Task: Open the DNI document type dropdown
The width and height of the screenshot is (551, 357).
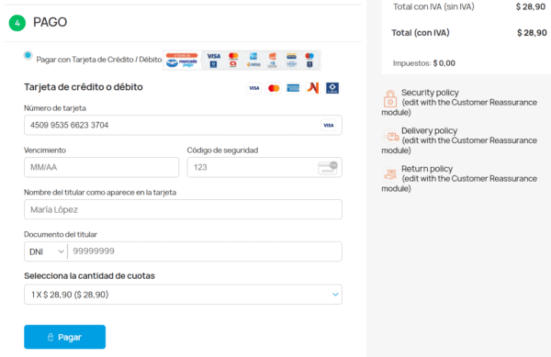Action: 46,251
